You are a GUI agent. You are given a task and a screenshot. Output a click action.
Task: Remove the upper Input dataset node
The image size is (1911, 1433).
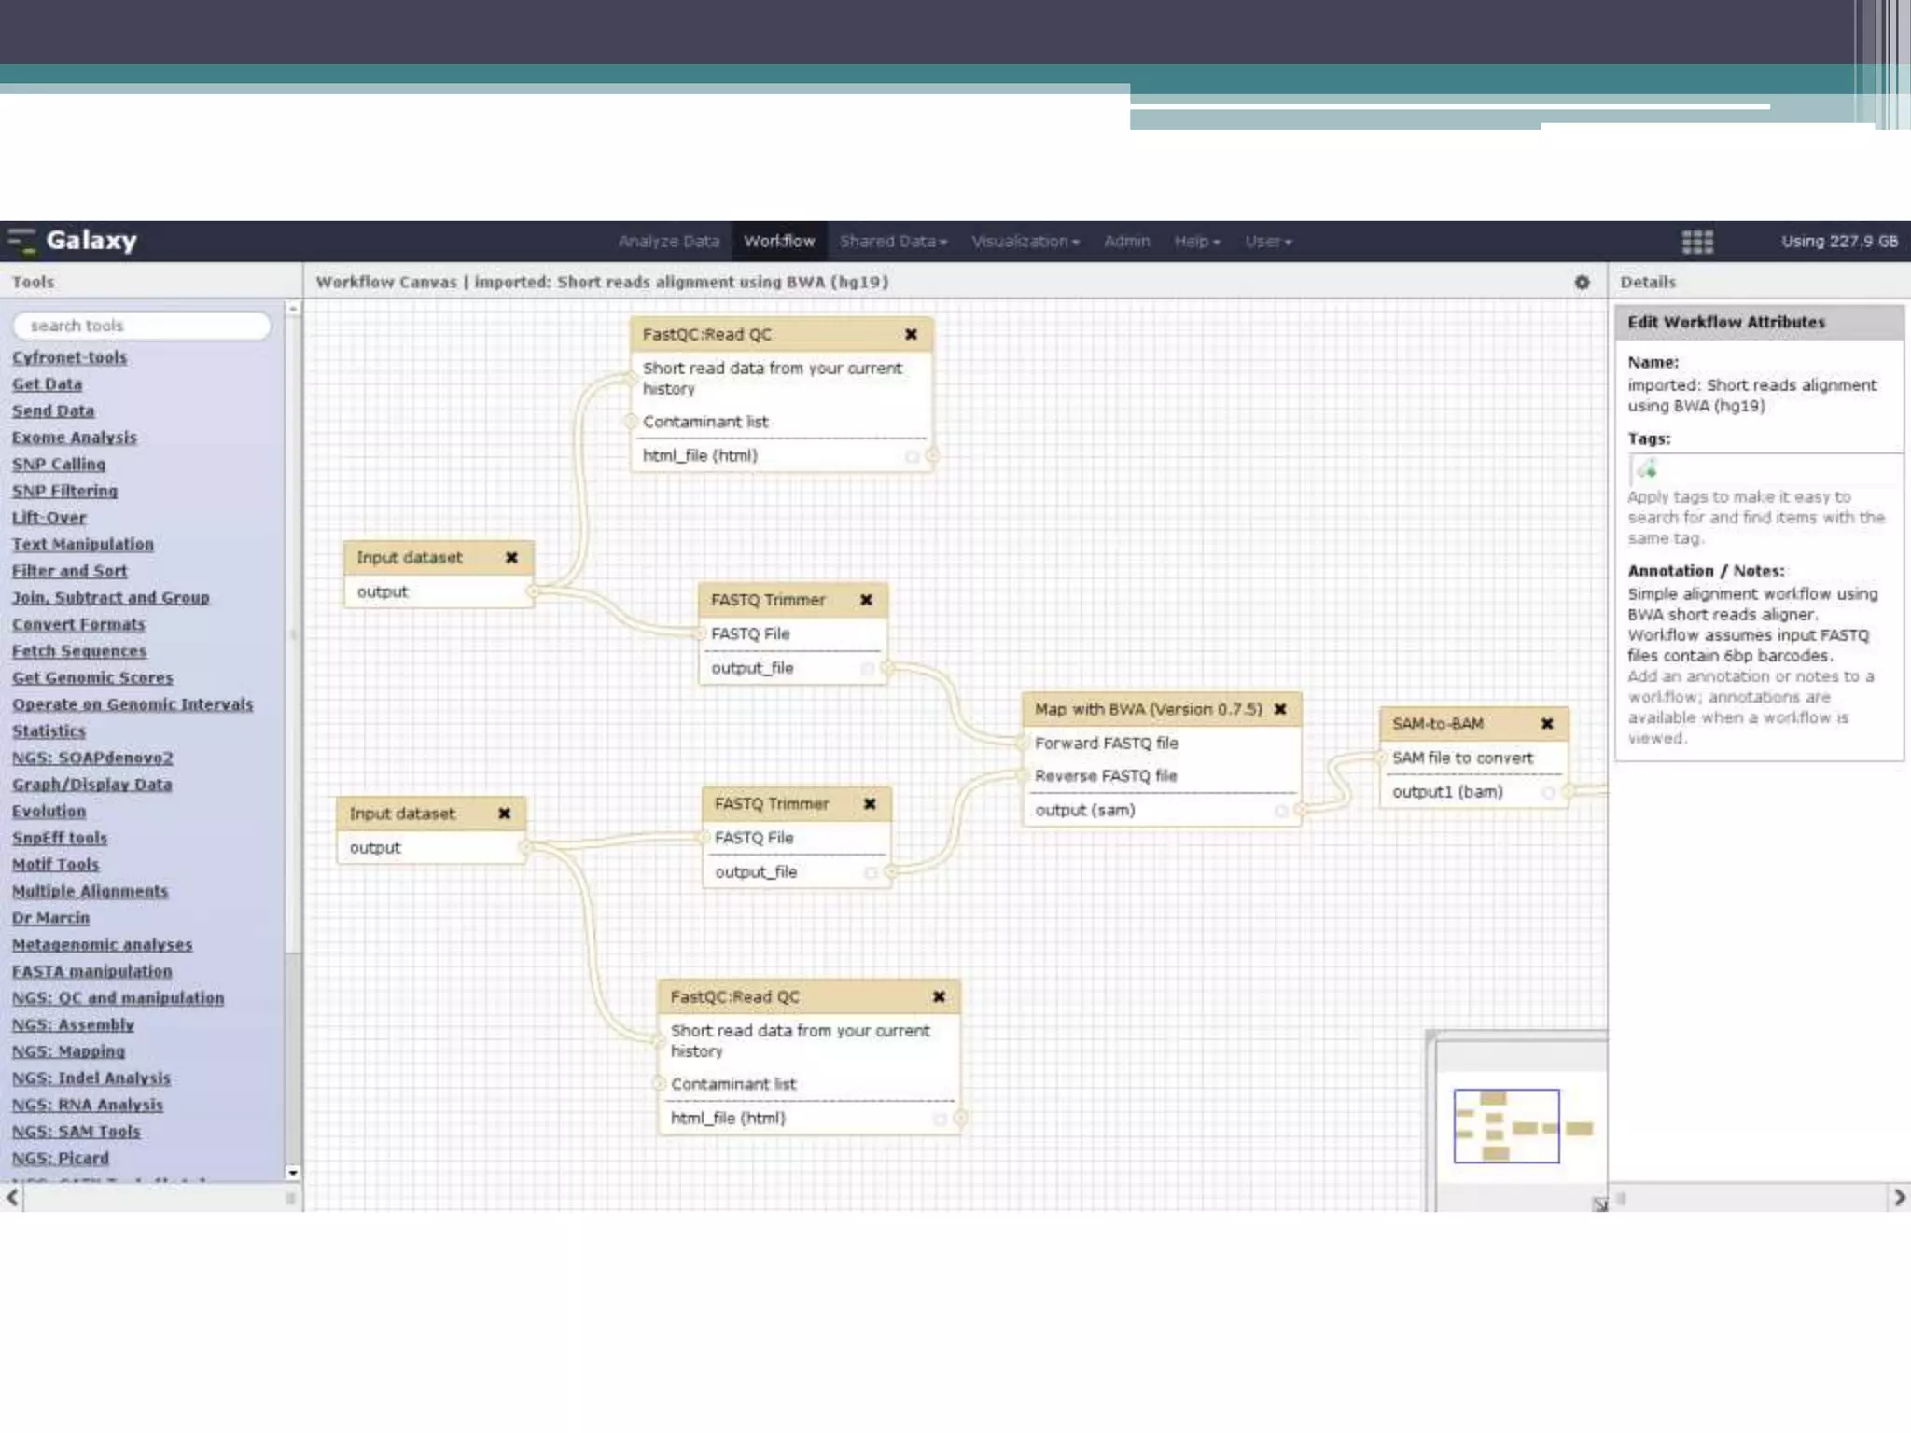point(511,558)
